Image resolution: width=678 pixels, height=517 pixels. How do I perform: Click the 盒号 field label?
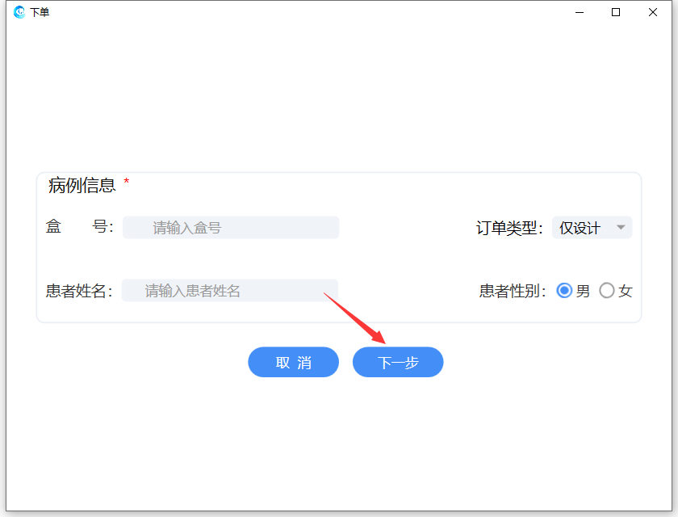click(79, 227)
